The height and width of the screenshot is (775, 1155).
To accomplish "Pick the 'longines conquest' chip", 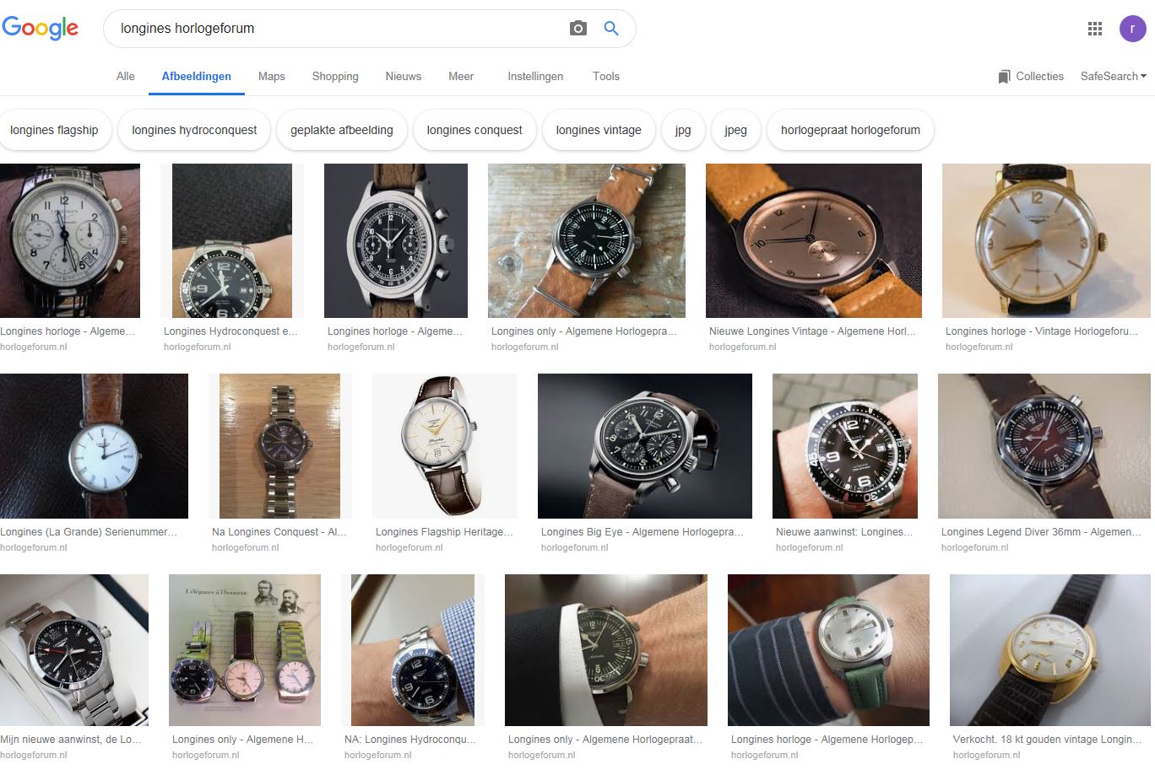I will coord(474,130).
